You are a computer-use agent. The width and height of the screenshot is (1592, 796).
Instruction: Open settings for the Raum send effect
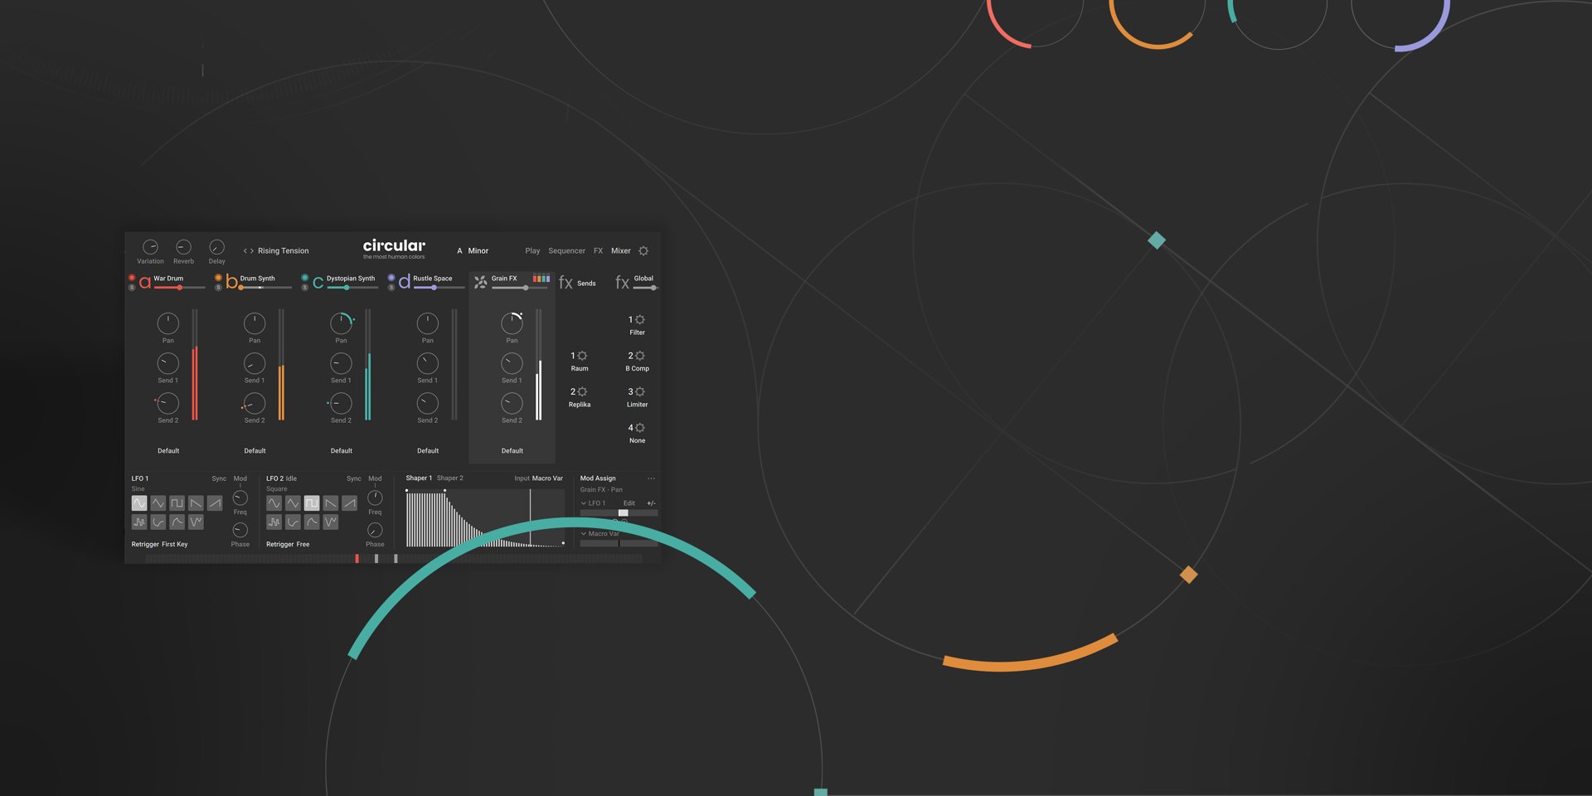click(x=582, y=356)
